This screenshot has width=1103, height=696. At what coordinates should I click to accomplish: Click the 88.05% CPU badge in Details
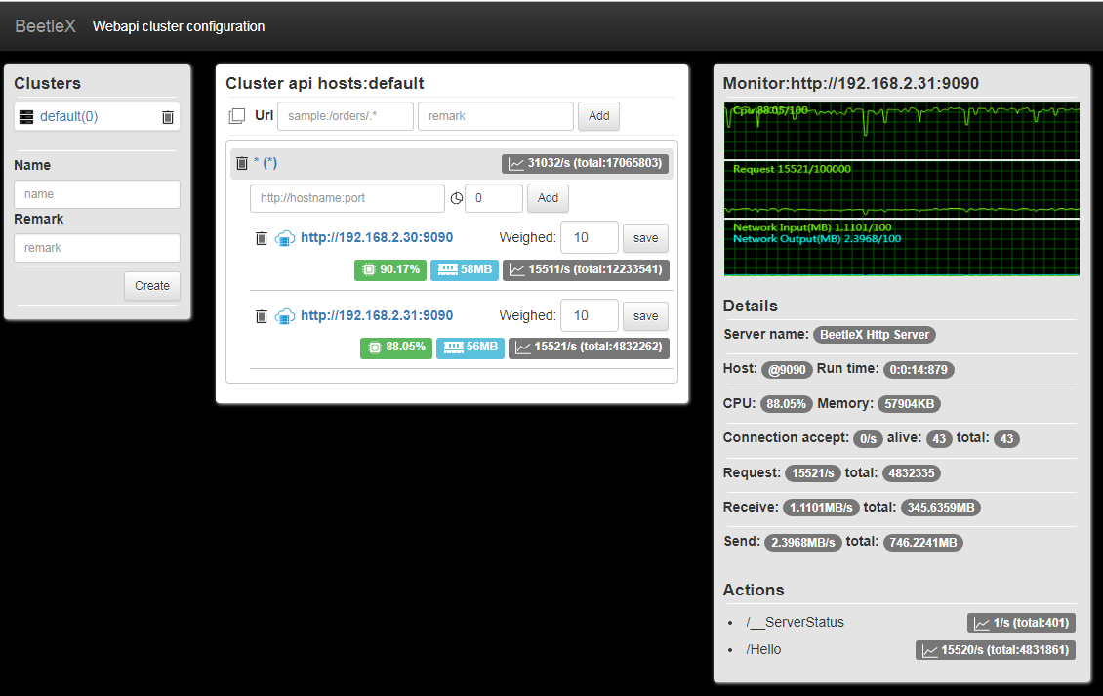(x=786, y=404)
